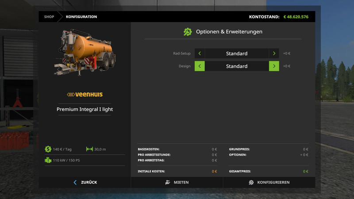Switch to next Design option
The height and width of the screenshot is (199, 354).
(x=274, y=66)
